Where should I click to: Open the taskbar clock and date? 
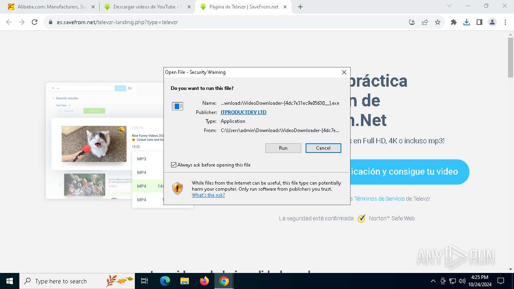[x=479, y=281]
